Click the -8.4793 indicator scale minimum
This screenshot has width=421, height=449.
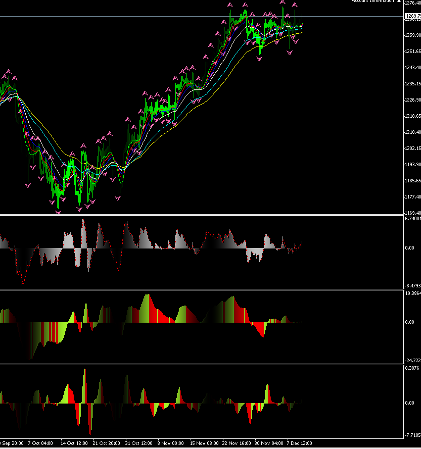(413, 286)
